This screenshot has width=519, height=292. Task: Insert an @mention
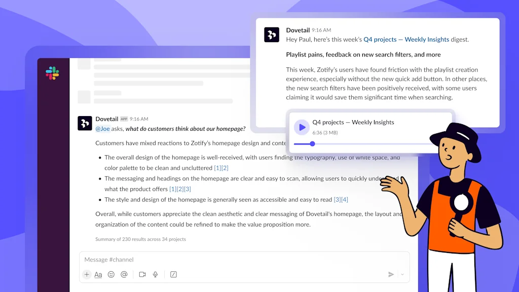point(124,274)
